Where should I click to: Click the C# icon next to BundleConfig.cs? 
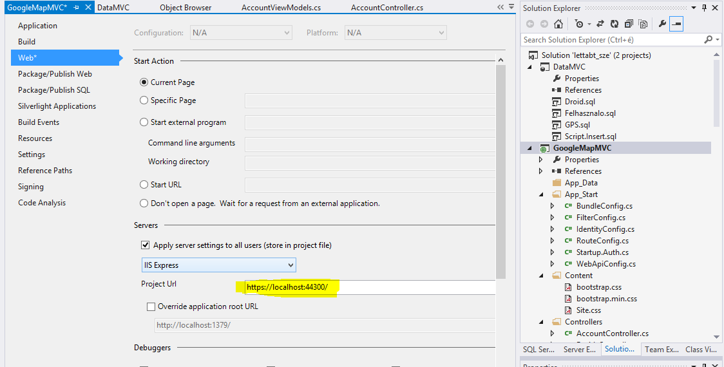point(568,206)
